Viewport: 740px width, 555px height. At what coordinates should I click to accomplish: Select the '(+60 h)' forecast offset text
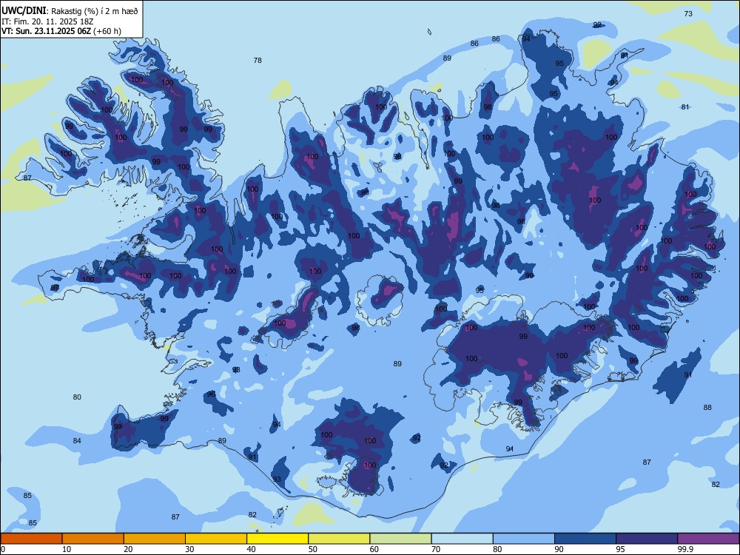(107, 31)
